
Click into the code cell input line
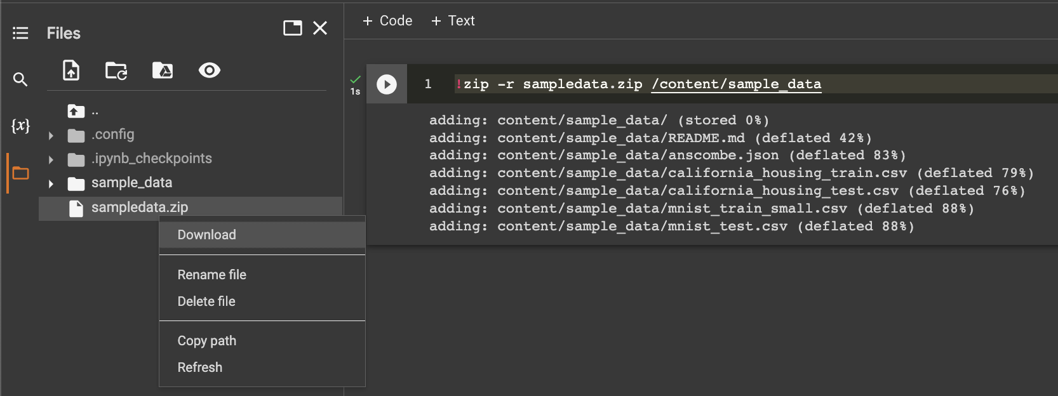click(756, 84)
